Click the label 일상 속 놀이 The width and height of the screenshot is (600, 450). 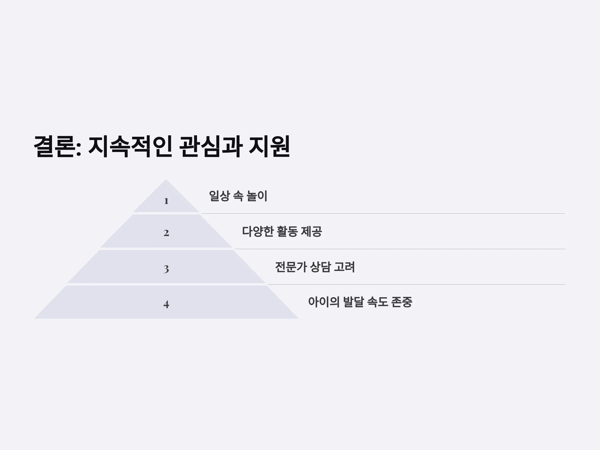[238, 196]
